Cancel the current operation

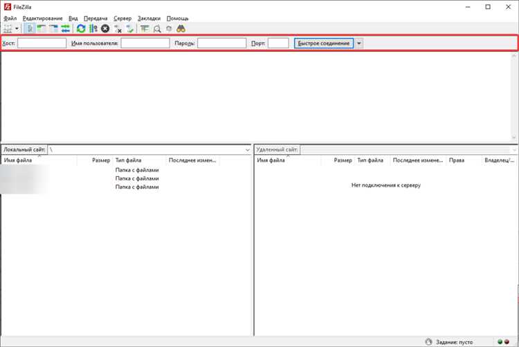click(x=105, y=29)
